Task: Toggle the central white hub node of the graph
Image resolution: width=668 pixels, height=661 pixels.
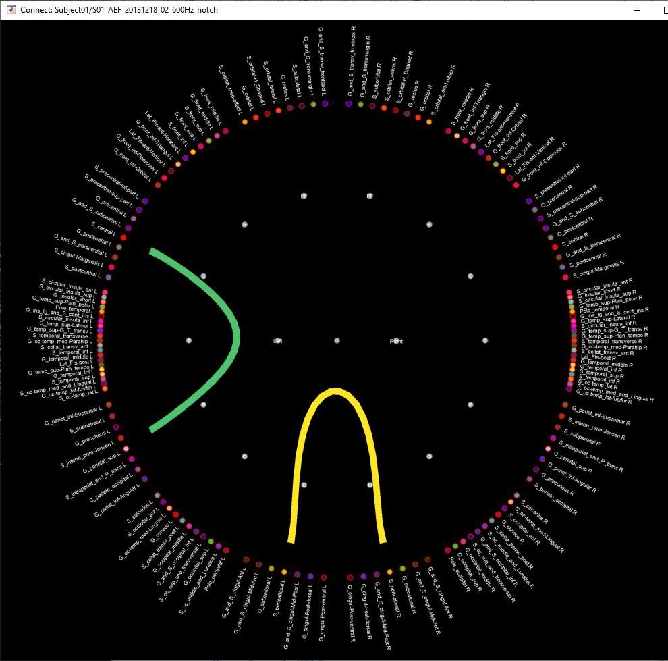Action: tap(337, 341)
